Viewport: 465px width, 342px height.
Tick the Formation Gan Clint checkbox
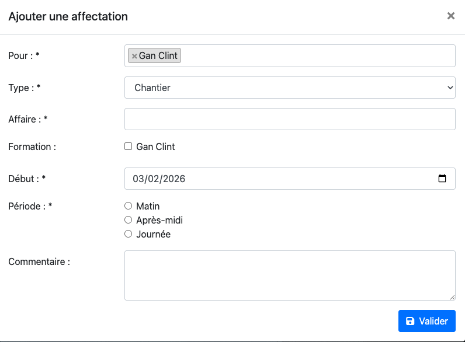[129, 146]
